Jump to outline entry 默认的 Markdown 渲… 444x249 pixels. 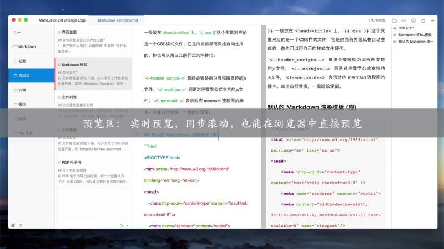pos(416,41)
